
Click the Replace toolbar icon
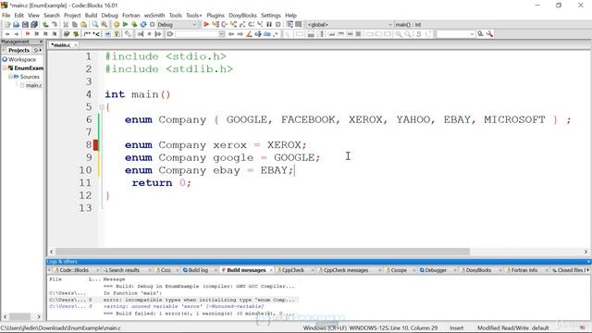tap(105, 25)
